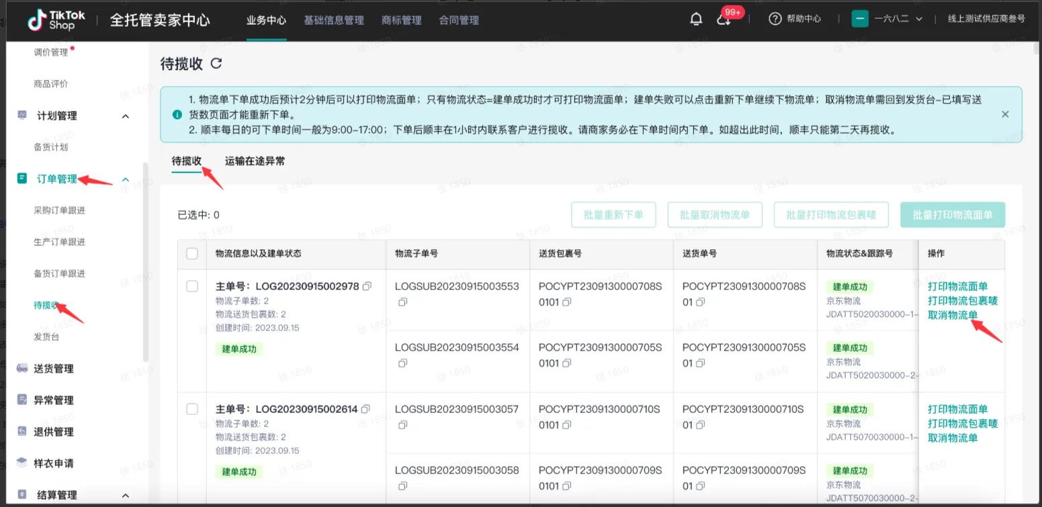The image size is (1042, 507).
Task: Select the row checkbox for LOG20230915002978
Action: [x=192, y=286]
